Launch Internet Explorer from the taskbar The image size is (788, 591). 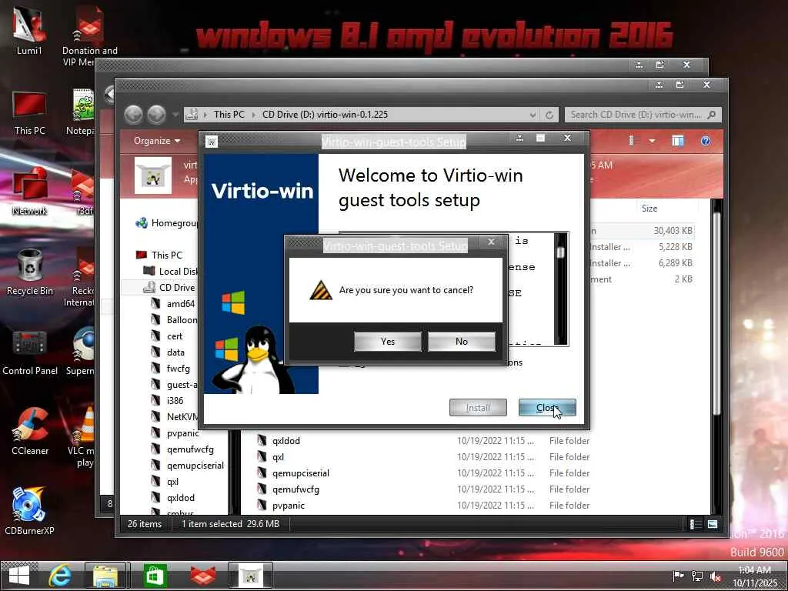60,576
